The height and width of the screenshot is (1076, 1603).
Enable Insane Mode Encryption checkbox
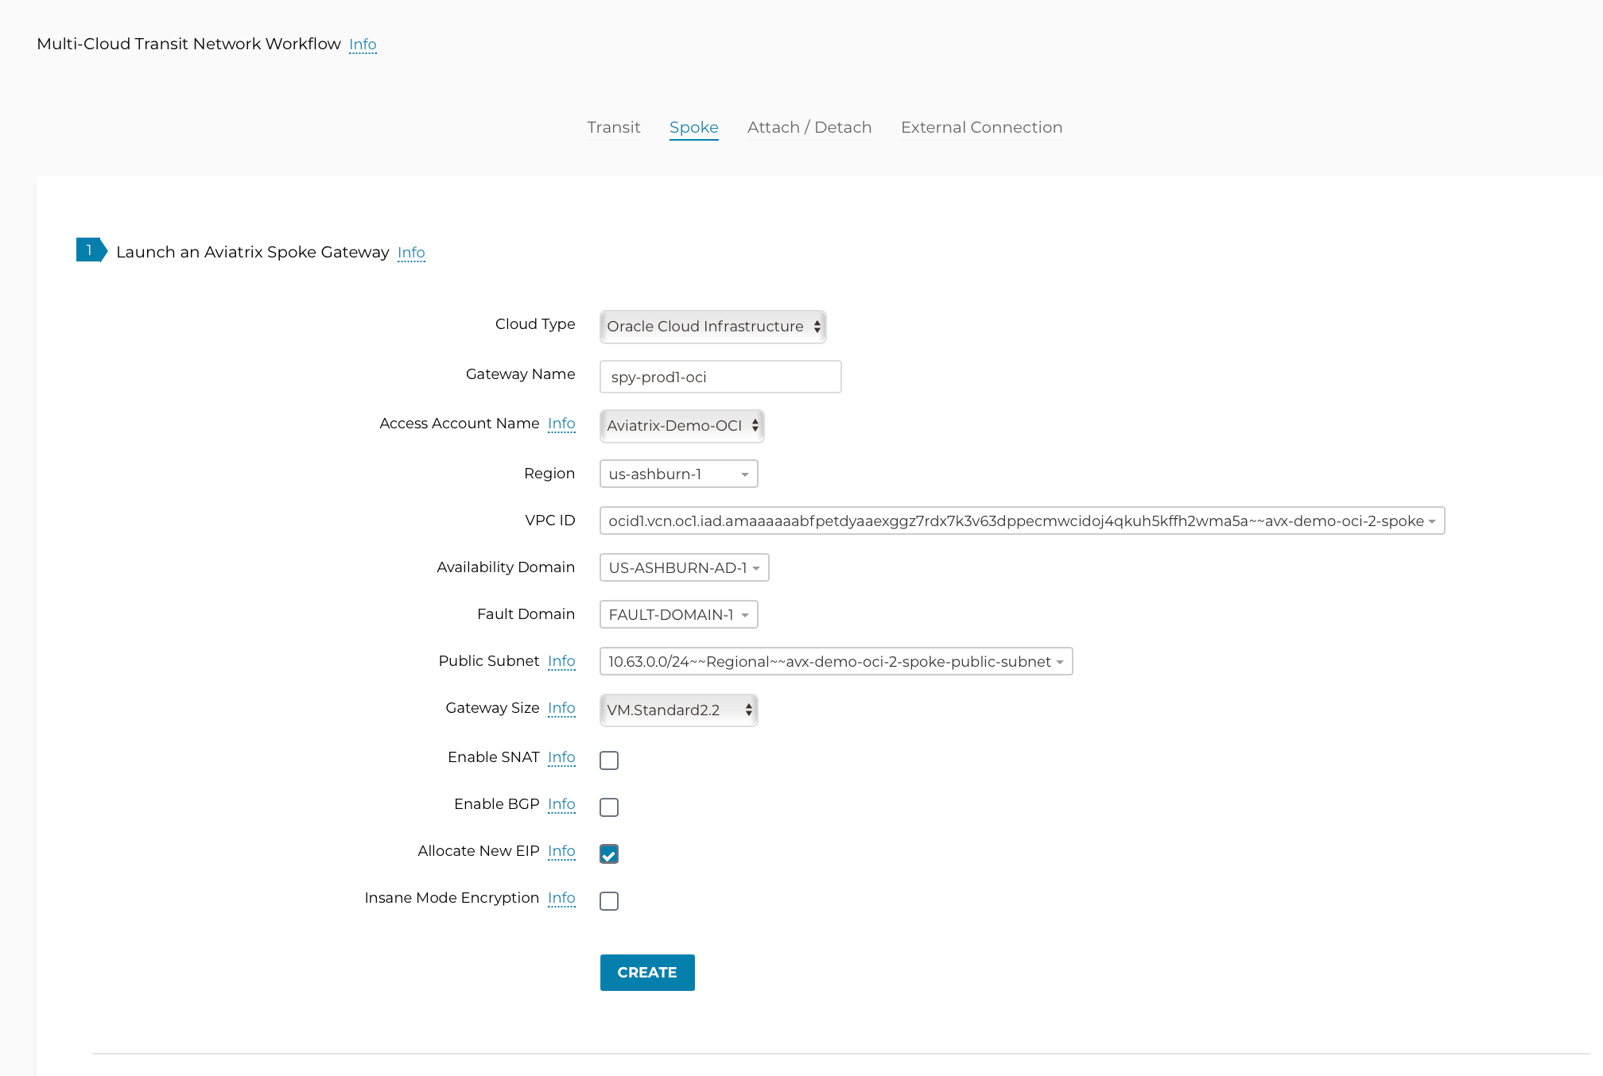click(x=609, y=901)
